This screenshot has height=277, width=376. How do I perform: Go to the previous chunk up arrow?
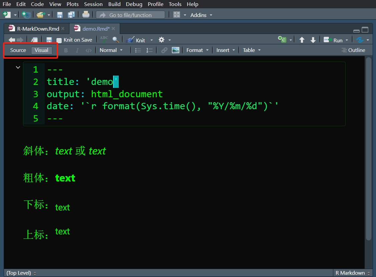click(x=302, y=40)
